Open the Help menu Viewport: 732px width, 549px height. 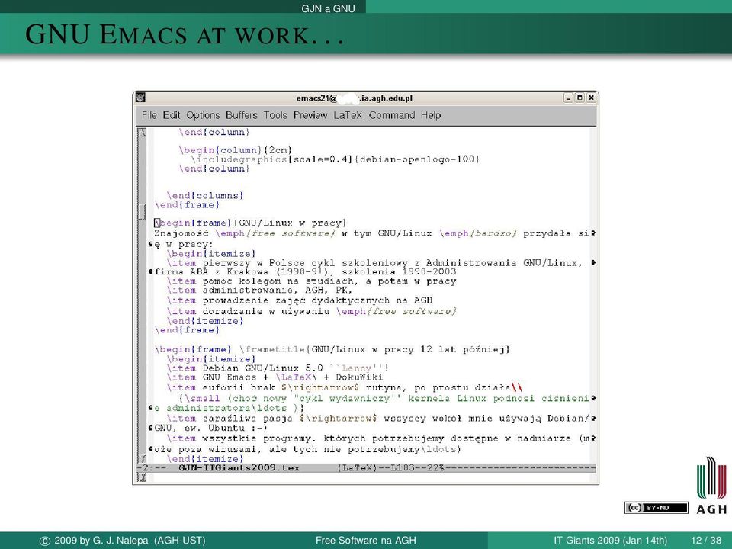430,115
